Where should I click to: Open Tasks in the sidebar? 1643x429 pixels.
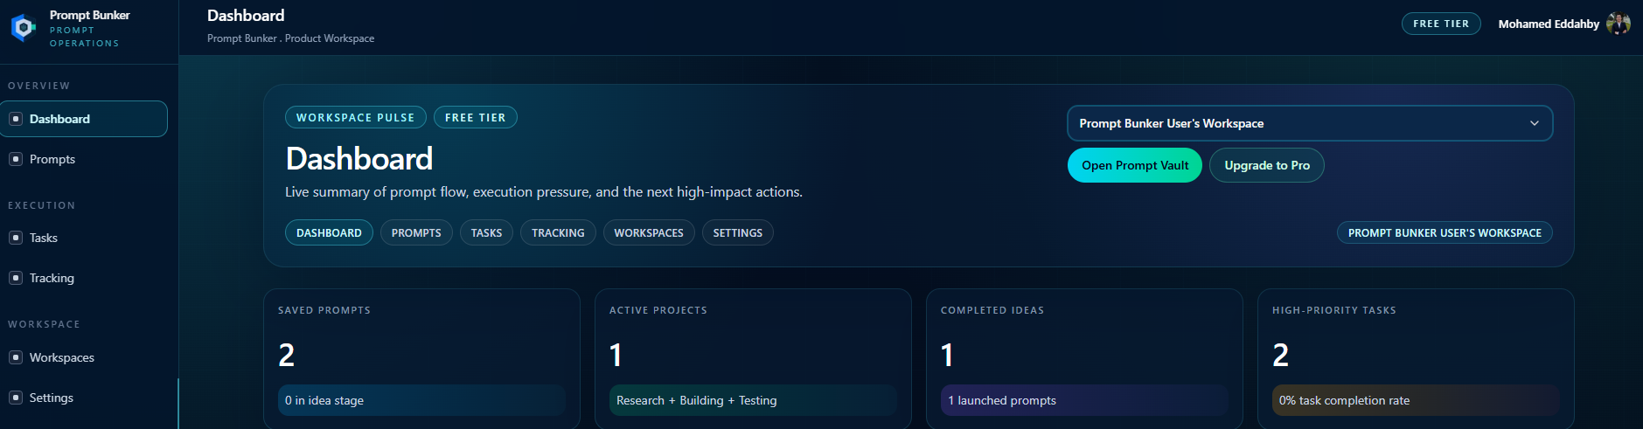[x=84, y=238]
